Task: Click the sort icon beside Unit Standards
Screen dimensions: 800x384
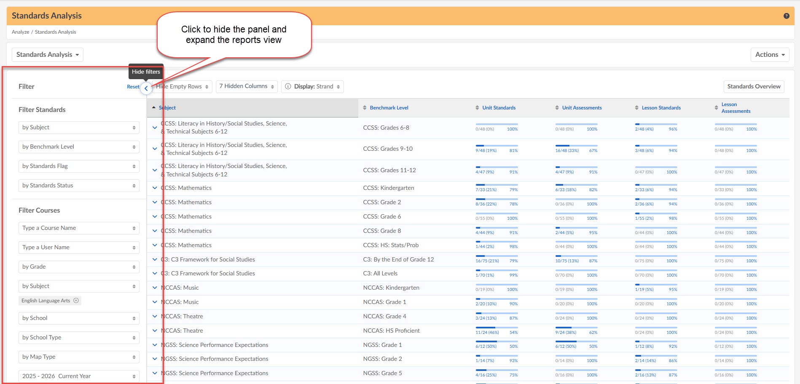Action: pos(477,108)
